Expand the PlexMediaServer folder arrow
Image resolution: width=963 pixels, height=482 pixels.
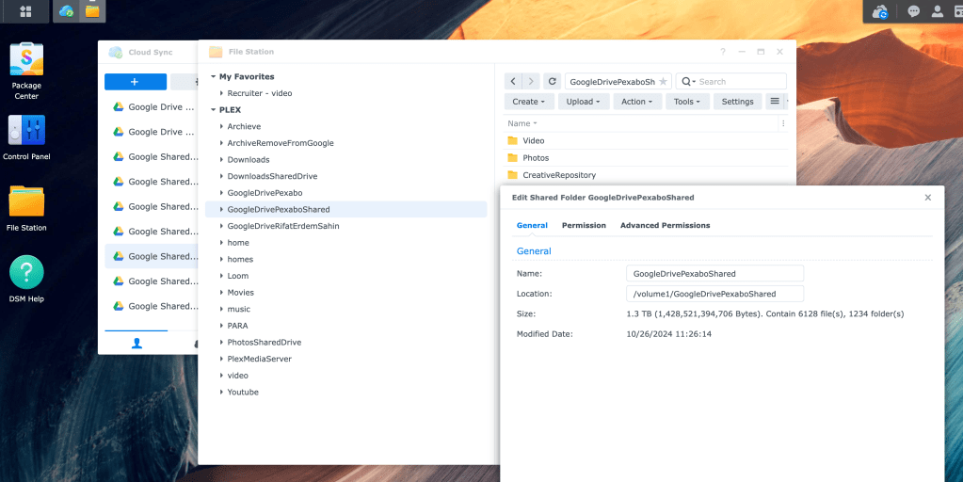pos(222,359)
